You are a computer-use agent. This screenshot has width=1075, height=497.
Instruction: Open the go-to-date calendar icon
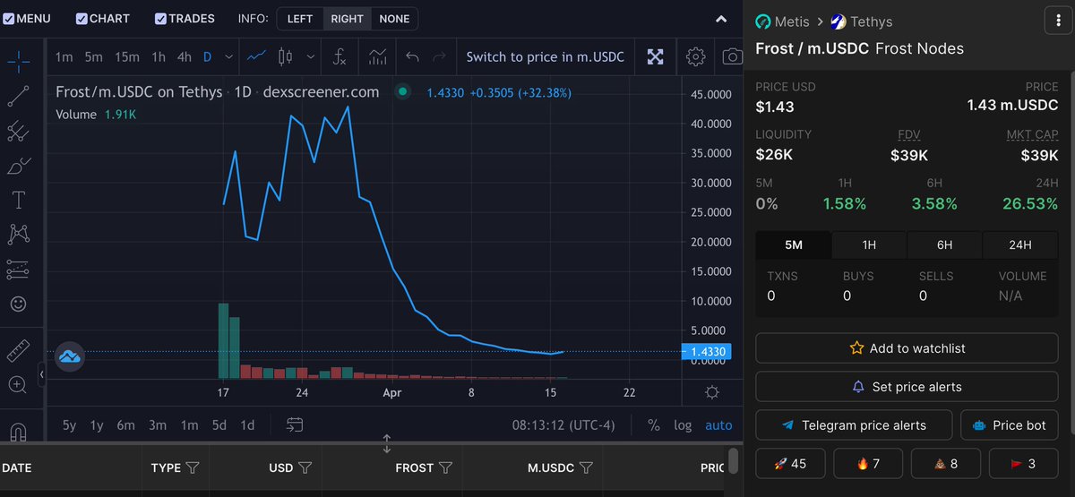296,425
